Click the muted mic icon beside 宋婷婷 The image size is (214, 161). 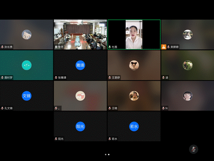click(x=168, y=47)
